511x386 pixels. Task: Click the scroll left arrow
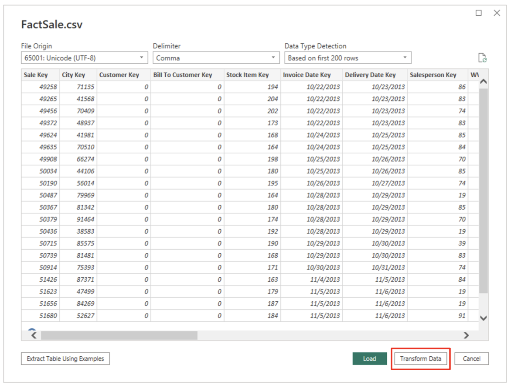34,335
